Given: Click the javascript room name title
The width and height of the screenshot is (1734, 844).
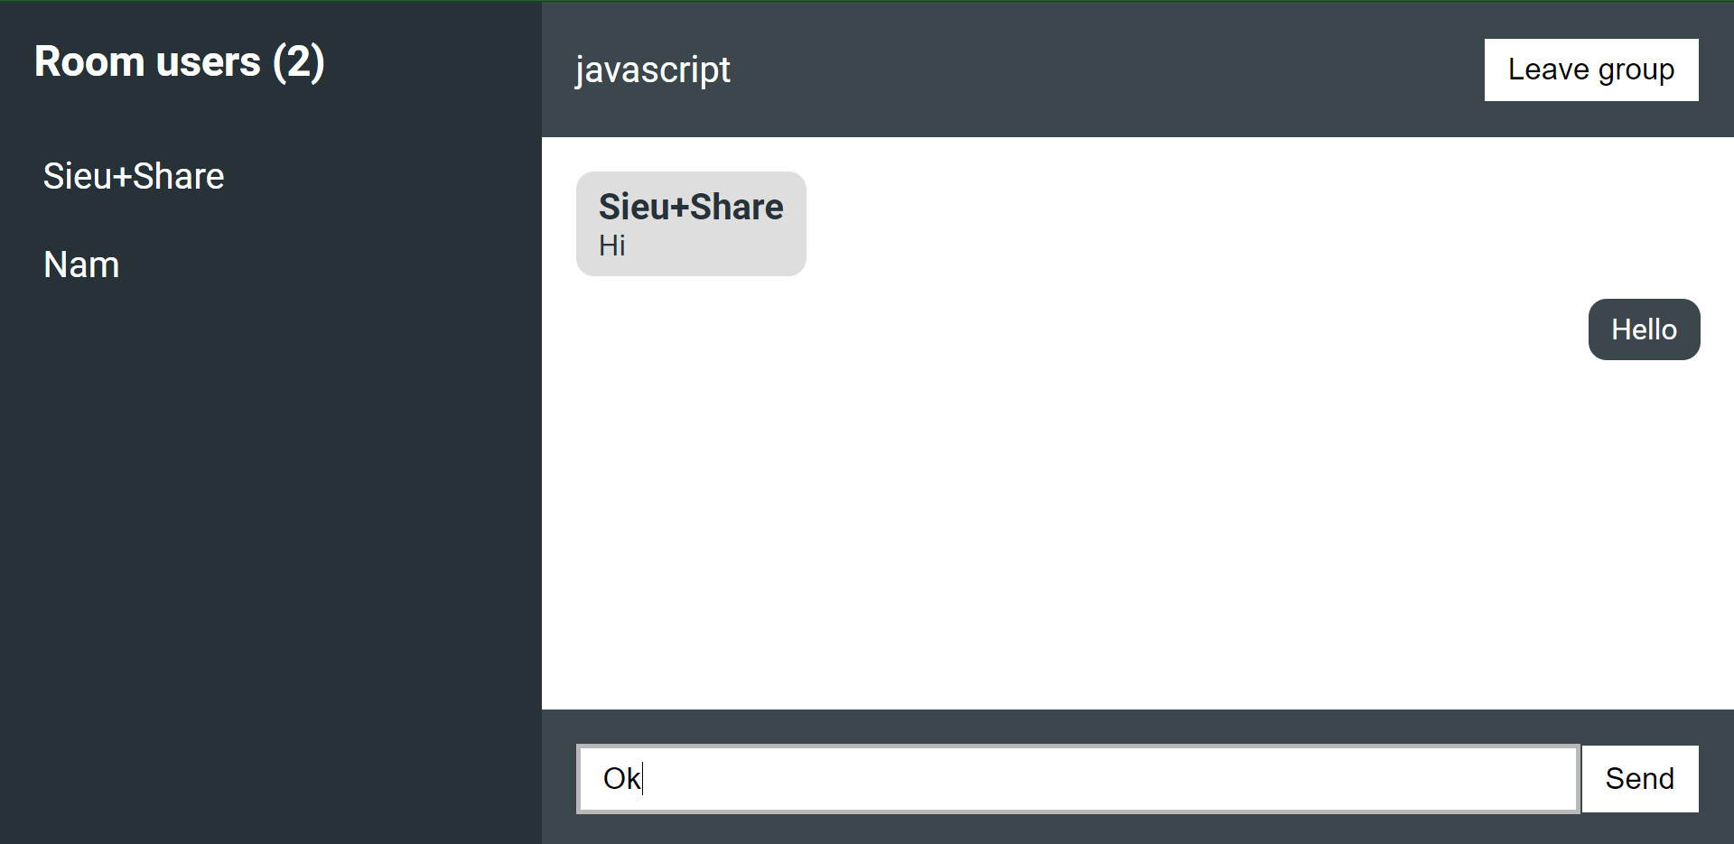Looking at the screenshot, I should [653, 70].
